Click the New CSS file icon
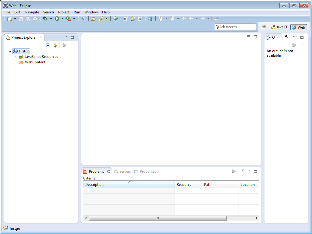The image size is (312, 234). (140, 19)
